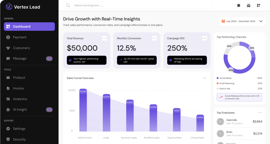Viewport: 270px width, 144px height.
Task: Open Sales Funnel Overview options menu
Action: pos(205,78)
